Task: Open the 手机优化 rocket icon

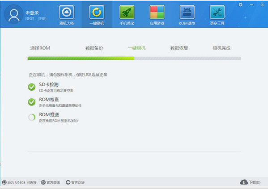Action: 127,12
